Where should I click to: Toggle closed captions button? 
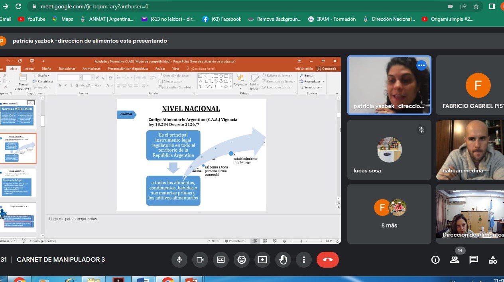[221, 260]
